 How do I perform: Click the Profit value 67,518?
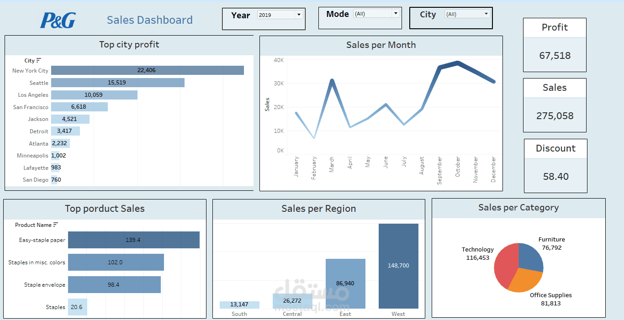pyautogui.click(x=555, y=56)
